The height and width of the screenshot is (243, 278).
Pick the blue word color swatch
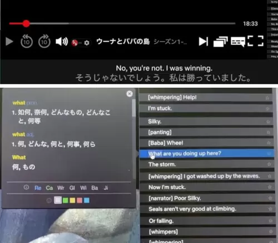[87, 200]
